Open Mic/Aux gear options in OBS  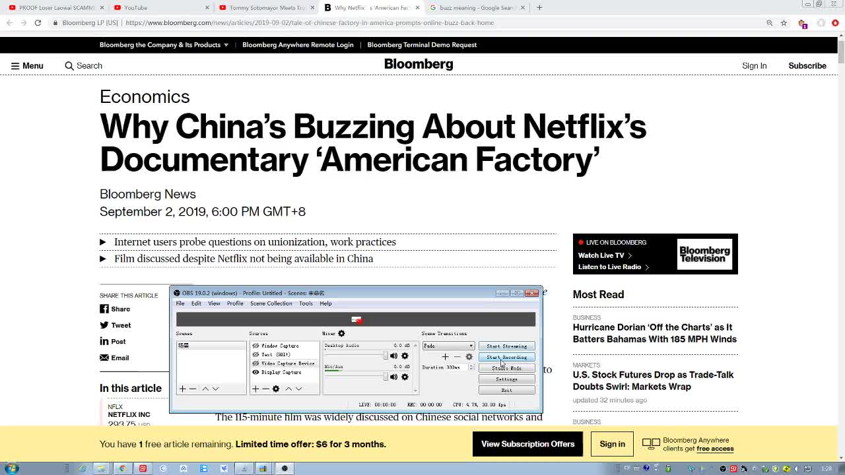[405, 377]
